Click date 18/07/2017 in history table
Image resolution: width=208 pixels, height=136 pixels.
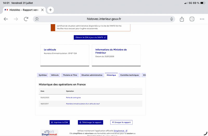(x=44, y=104)
